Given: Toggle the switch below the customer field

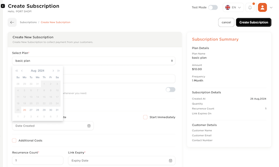Looking at the screenshot, I should point(171,90).
